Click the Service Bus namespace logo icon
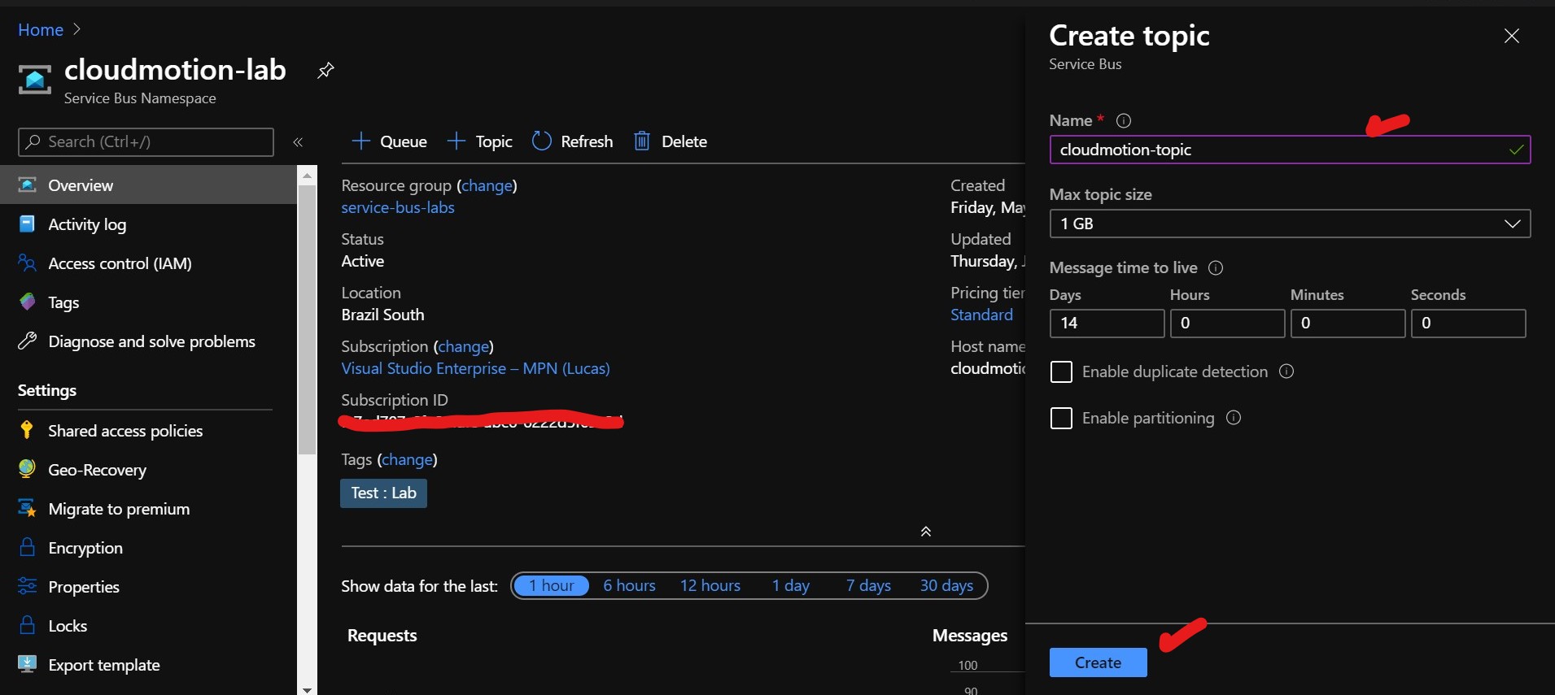The image size is (1555, 695). [34, 80]
